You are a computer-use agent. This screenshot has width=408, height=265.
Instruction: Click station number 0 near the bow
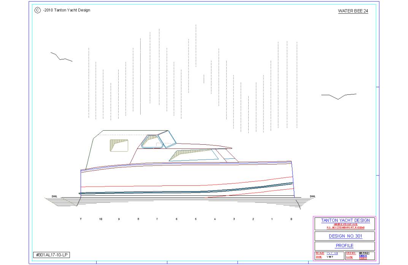point(292,219)
